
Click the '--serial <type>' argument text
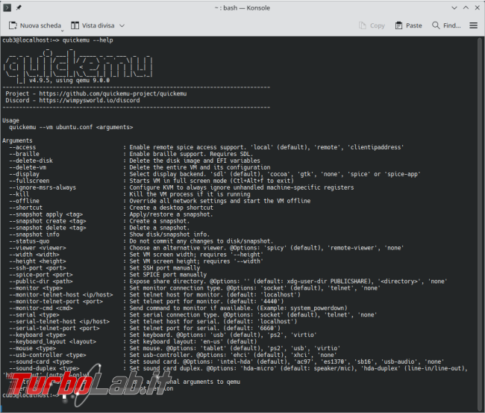click(34, 315)
